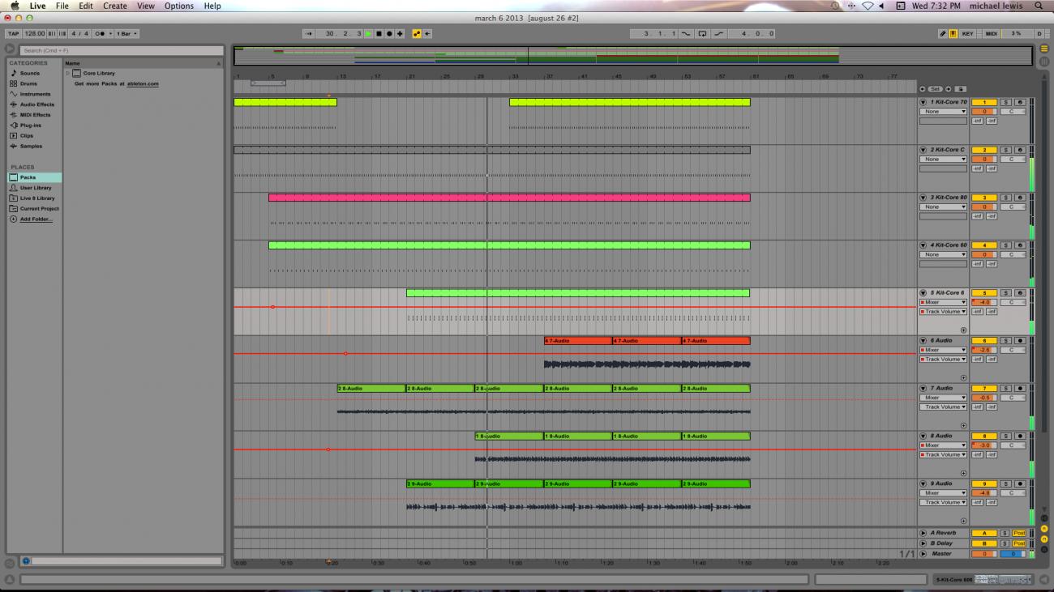Image resolution: width=1054 pixels, height=592 pixels.
Task: Toggle track 8 Audio activator
Action: (x=983, y=437)
